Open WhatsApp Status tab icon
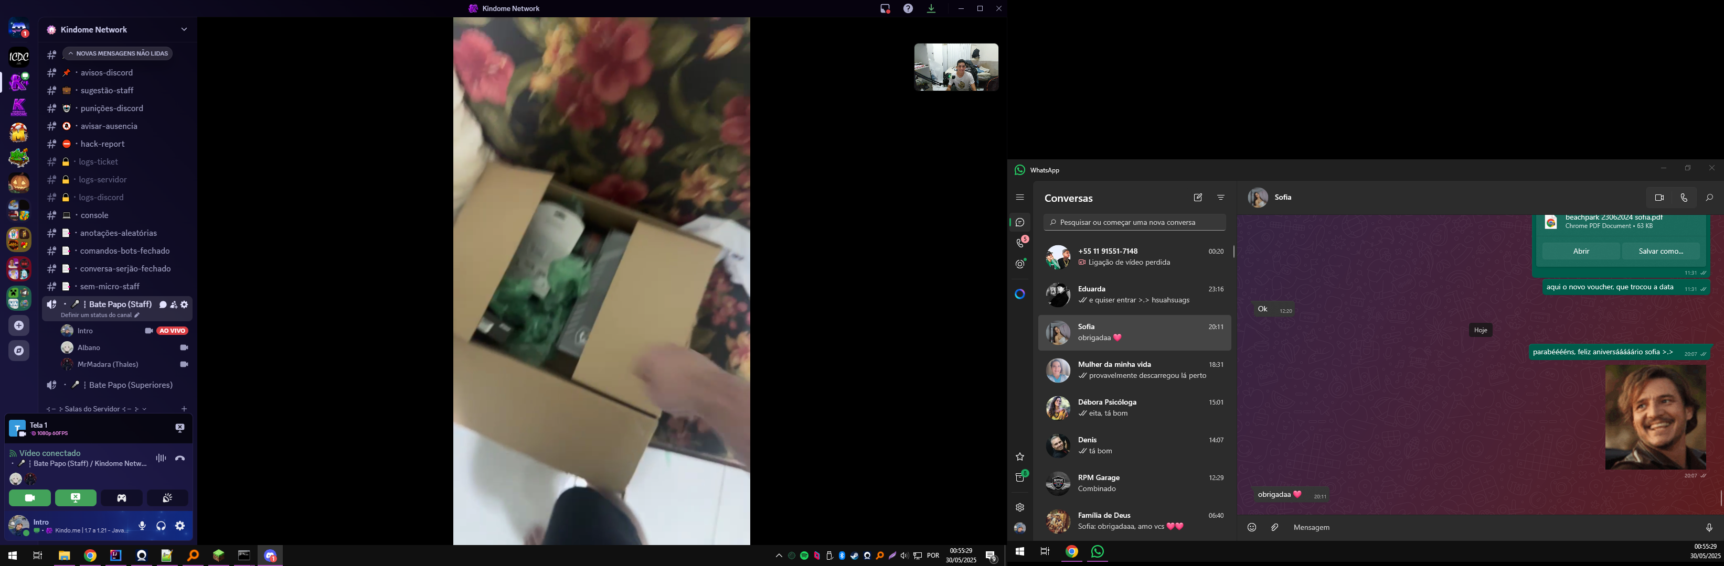 click(1020, 264)
